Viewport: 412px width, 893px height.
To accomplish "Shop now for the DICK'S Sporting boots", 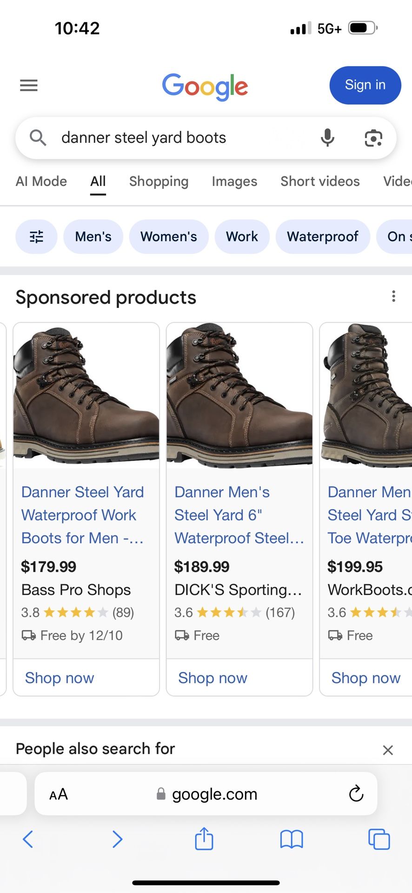I will tap(212, 678).
